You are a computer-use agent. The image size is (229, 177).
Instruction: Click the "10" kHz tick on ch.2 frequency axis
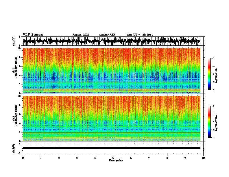(20, 96)
